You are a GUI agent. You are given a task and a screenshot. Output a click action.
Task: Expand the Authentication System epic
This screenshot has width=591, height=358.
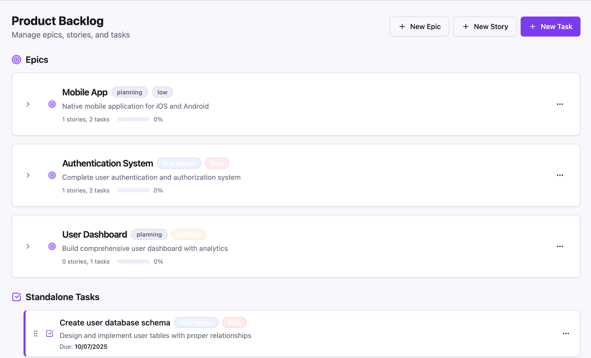pos(28,175)
